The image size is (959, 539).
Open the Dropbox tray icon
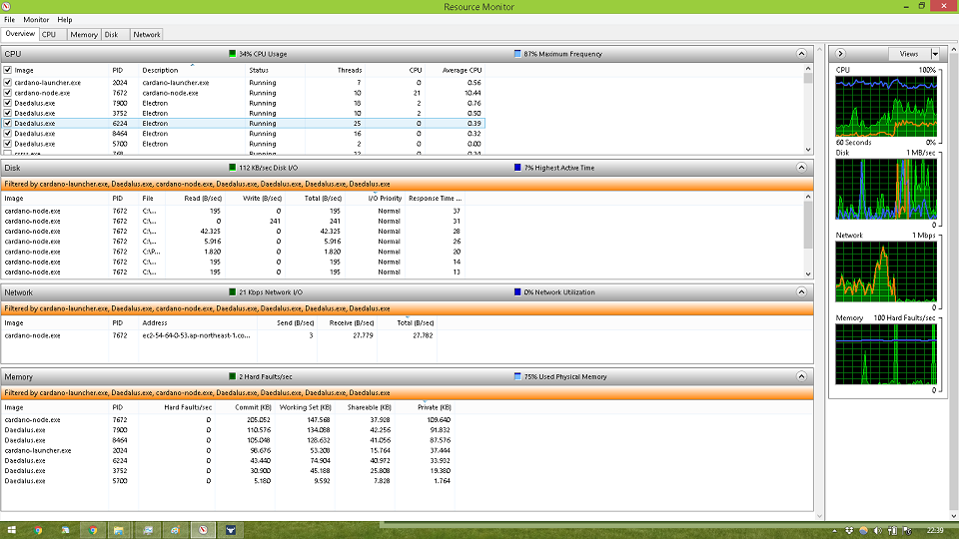pyautogui.click(x=849, y=530)
